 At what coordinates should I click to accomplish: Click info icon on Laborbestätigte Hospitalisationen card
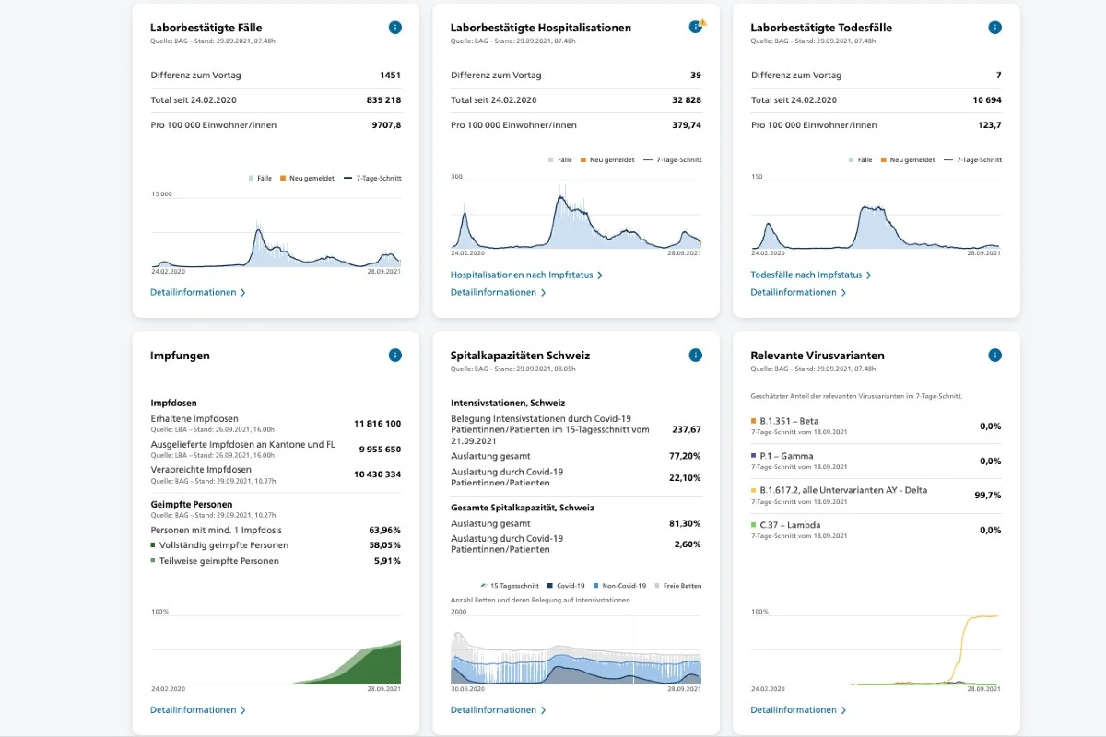tap(696, 28)
